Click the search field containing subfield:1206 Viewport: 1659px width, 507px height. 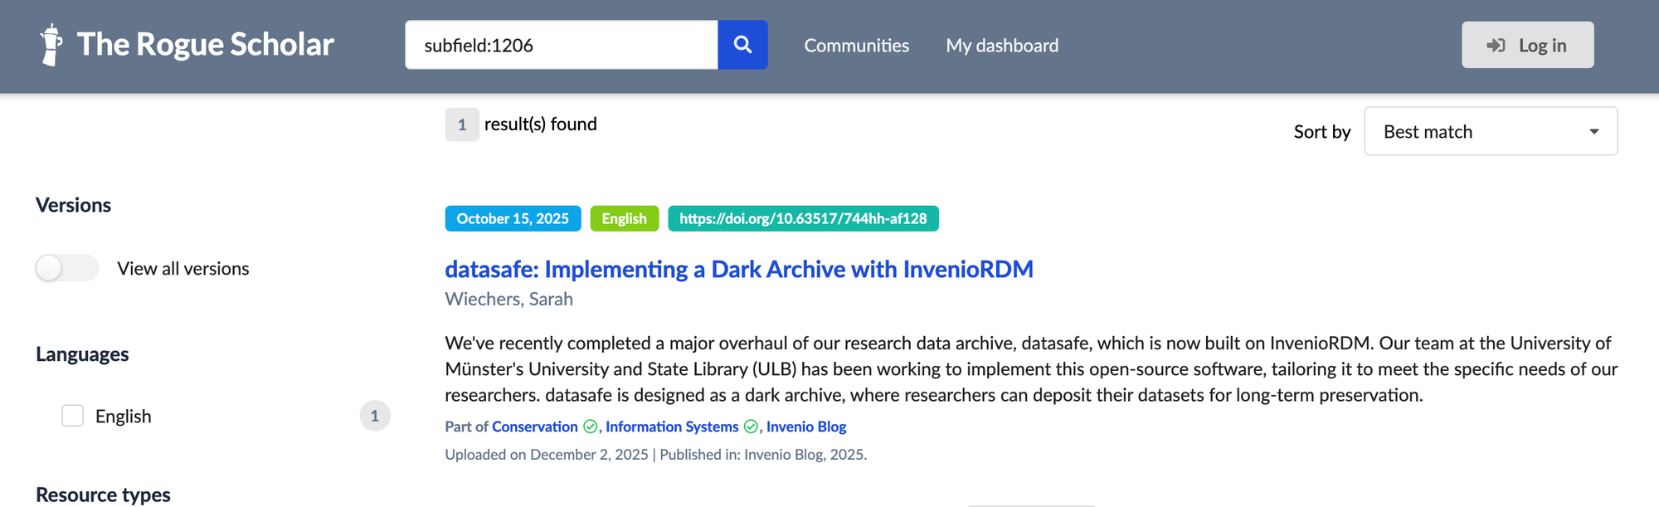(x=561, y=45)
